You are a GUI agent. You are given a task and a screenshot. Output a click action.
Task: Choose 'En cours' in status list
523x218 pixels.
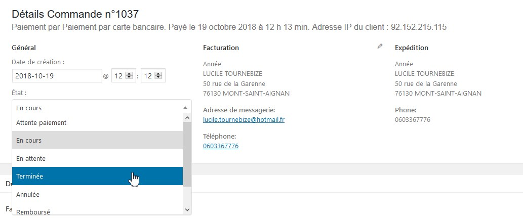tap(97, 140)
